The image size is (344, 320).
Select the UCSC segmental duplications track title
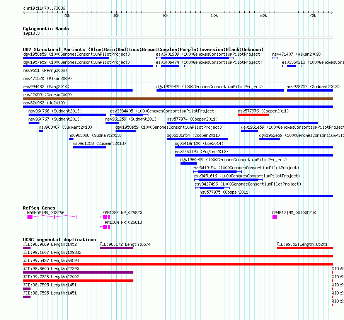point(60,240)
